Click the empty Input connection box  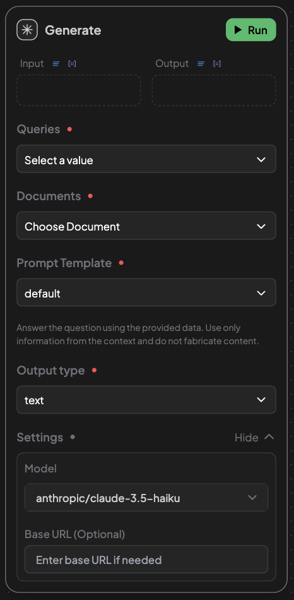pos(79,90)
